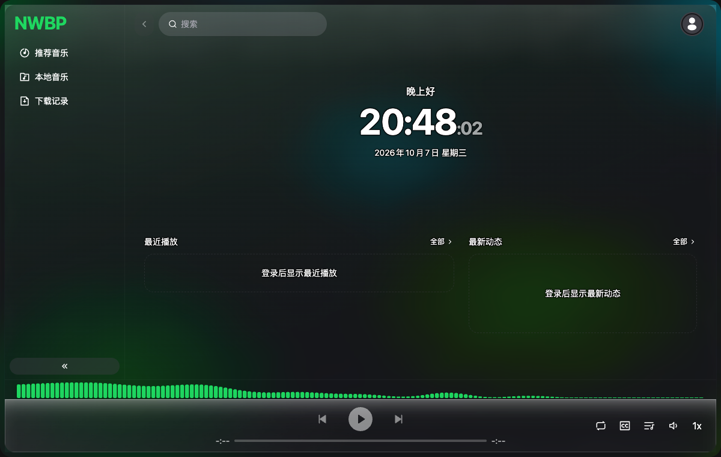The height and width of the screenshot is (457, 721).
Task: Open the user avatar menu
Action: pos(692,24)
